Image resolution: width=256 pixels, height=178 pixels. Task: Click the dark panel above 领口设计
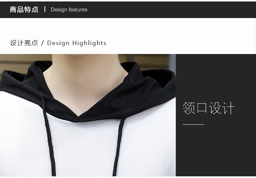point(215,75)
